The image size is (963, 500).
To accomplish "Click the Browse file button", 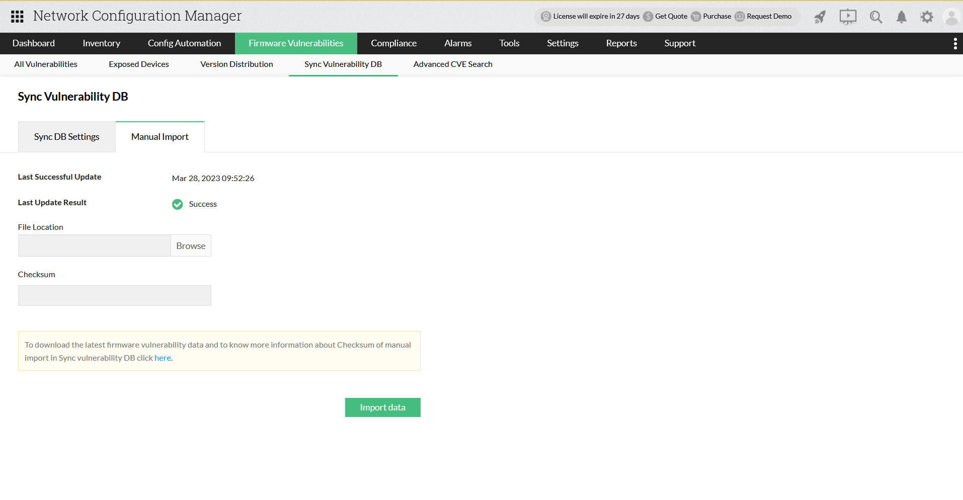I will coord(191,246).
